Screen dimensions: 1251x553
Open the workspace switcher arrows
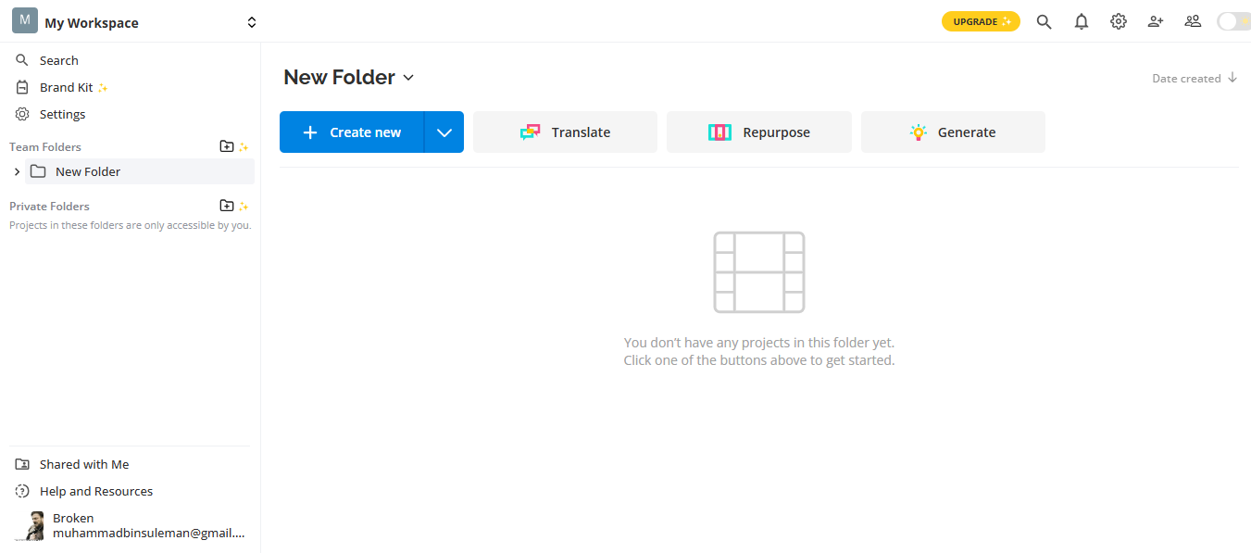pyautogui.click(x=252, y=22)
